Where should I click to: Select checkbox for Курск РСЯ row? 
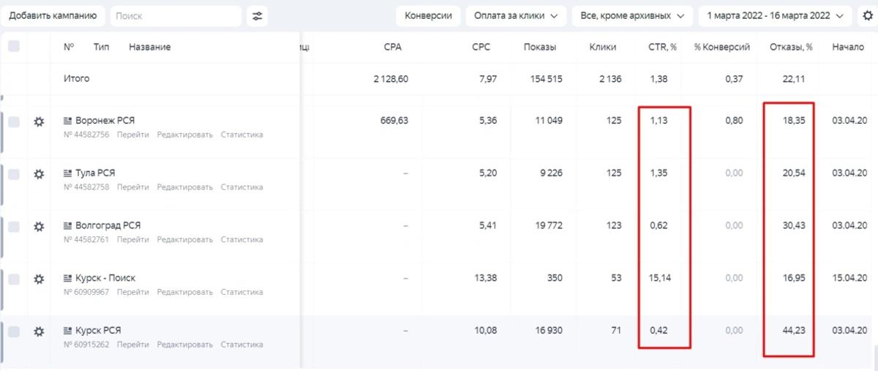click(x=14, y=331)
